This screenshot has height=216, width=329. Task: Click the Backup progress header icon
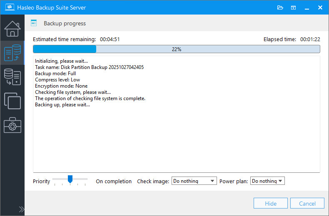click(x=34, y=23)
